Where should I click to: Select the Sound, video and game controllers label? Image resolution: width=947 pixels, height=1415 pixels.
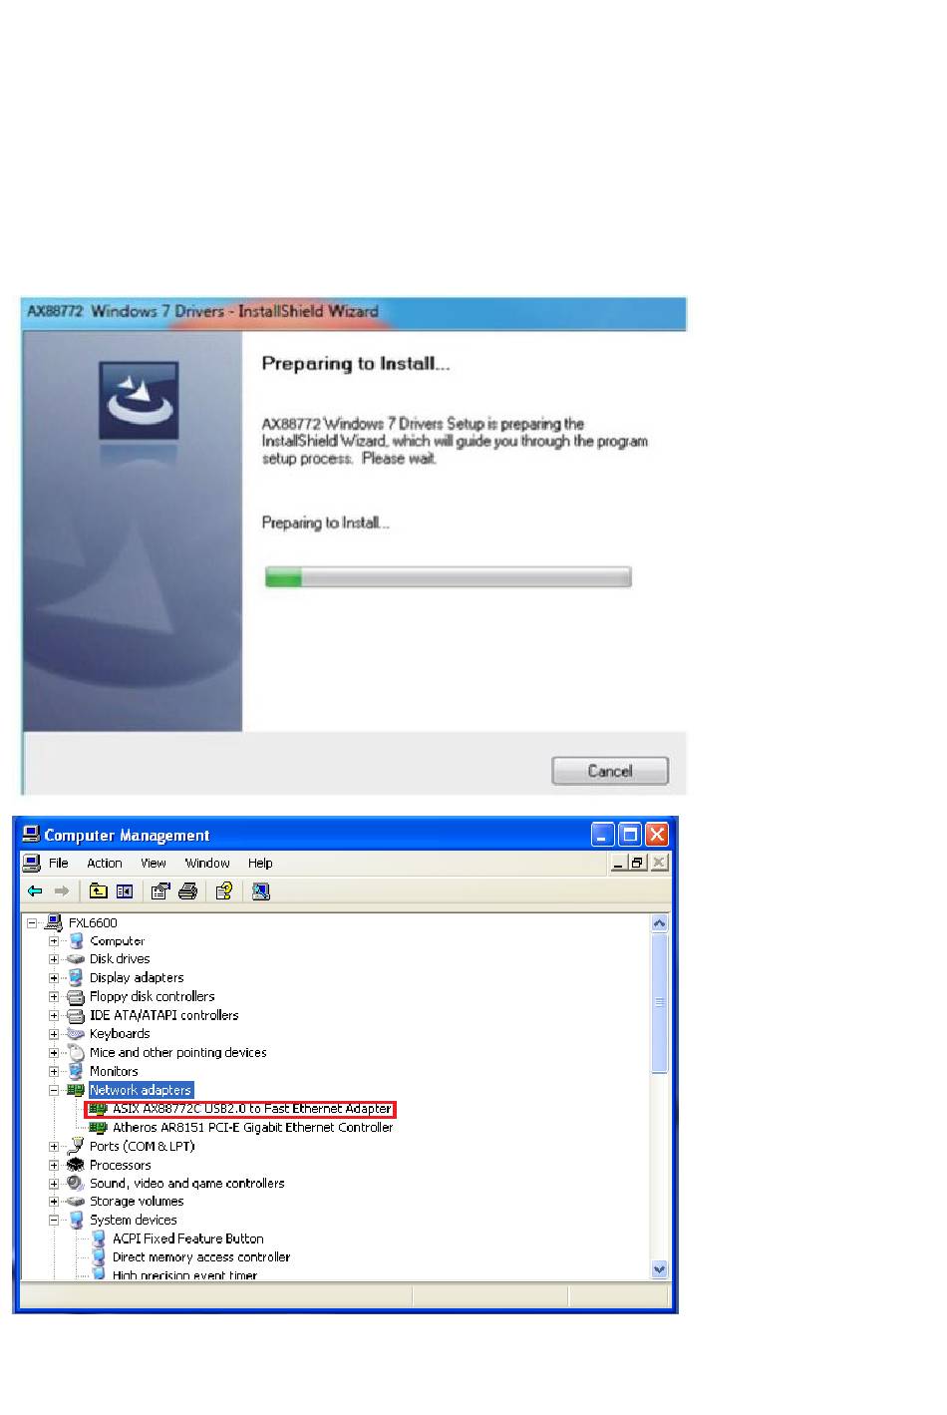[x=187, y=1184]
